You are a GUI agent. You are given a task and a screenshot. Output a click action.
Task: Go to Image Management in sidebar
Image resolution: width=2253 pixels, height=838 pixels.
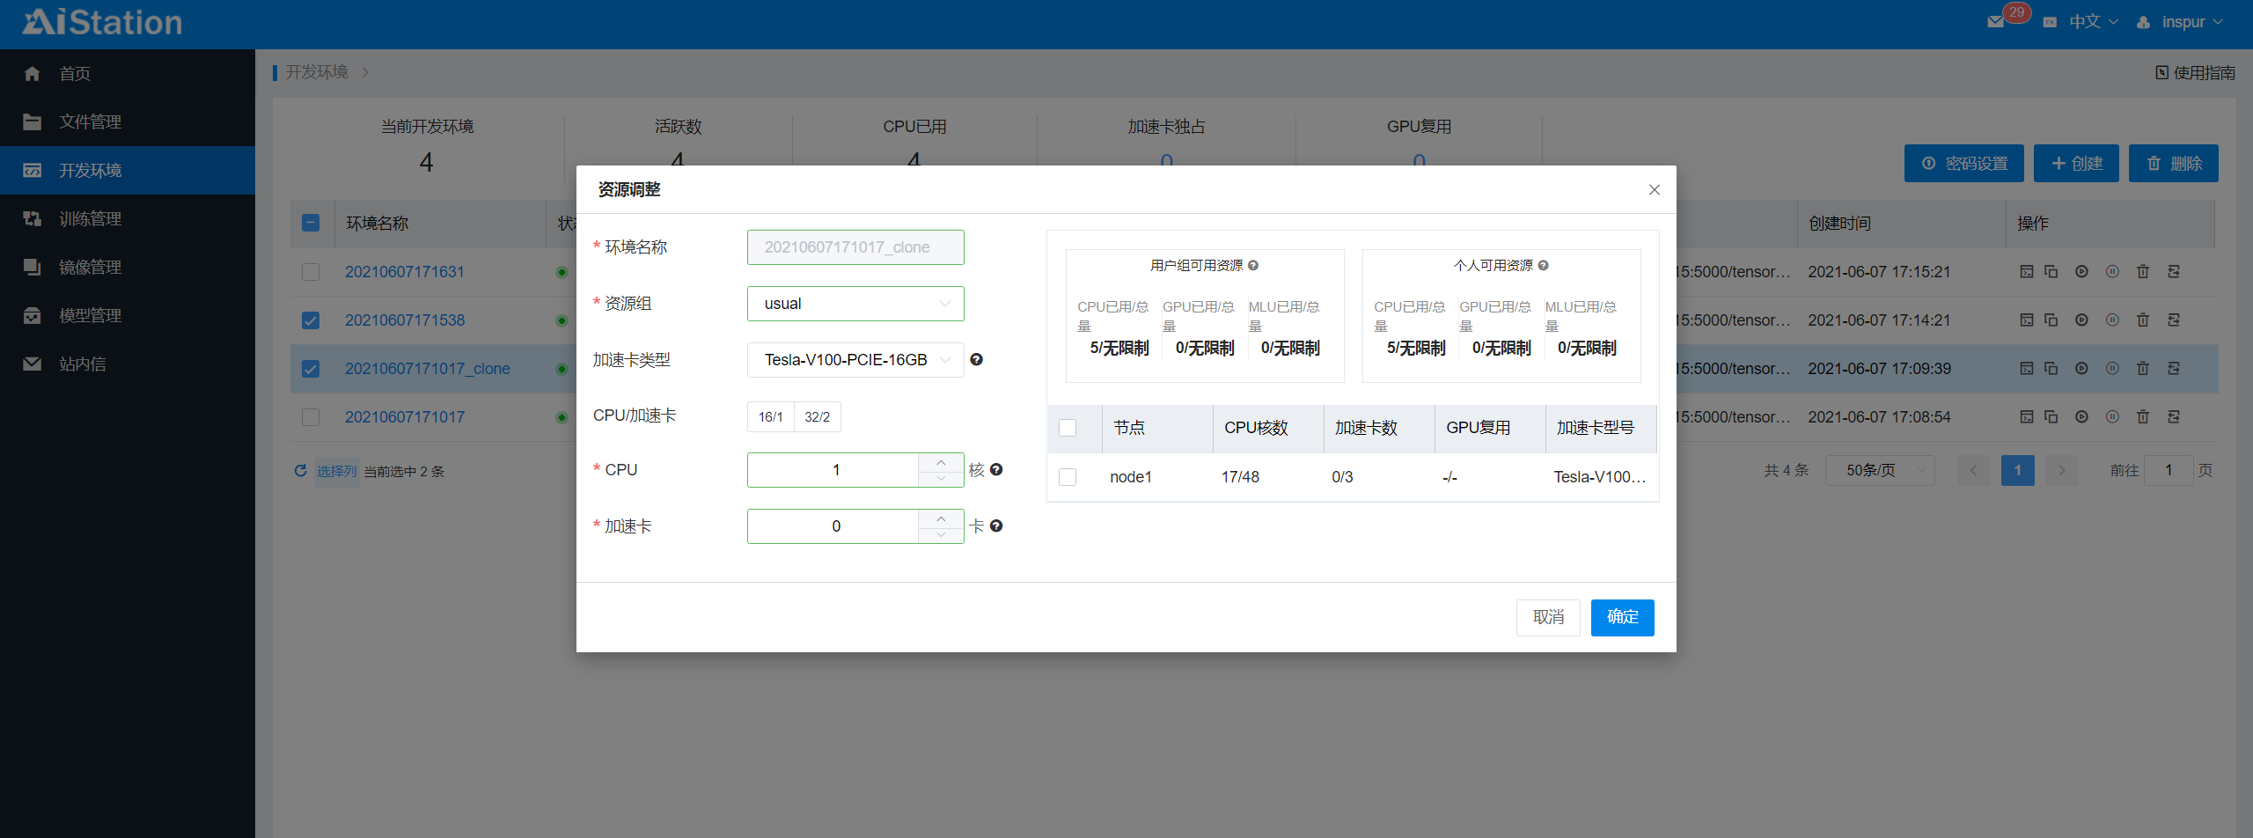point(90,267)
